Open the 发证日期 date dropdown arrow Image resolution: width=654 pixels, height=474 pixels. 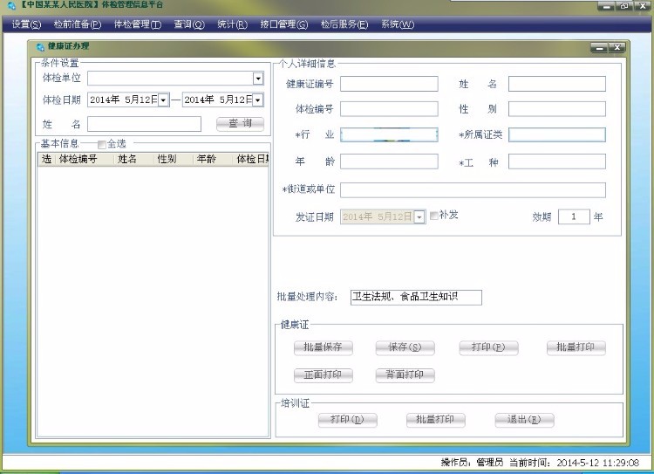pyautogui.click(x=419, y=216)
